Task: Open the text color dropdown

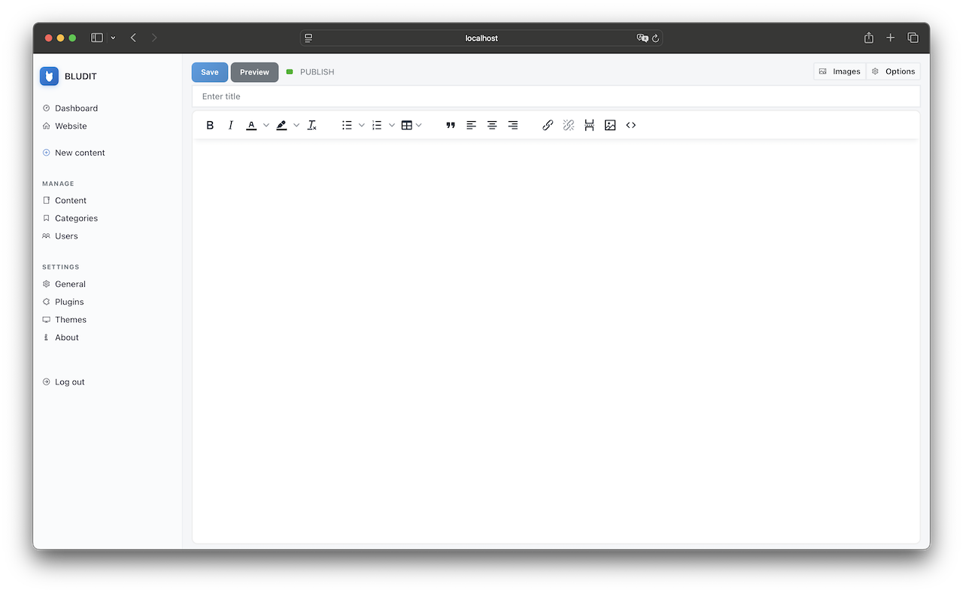Action: tap(266, 125)
